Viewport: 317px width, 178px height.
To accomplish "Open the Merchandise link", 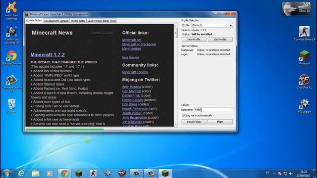I will (x=132, y=49).
